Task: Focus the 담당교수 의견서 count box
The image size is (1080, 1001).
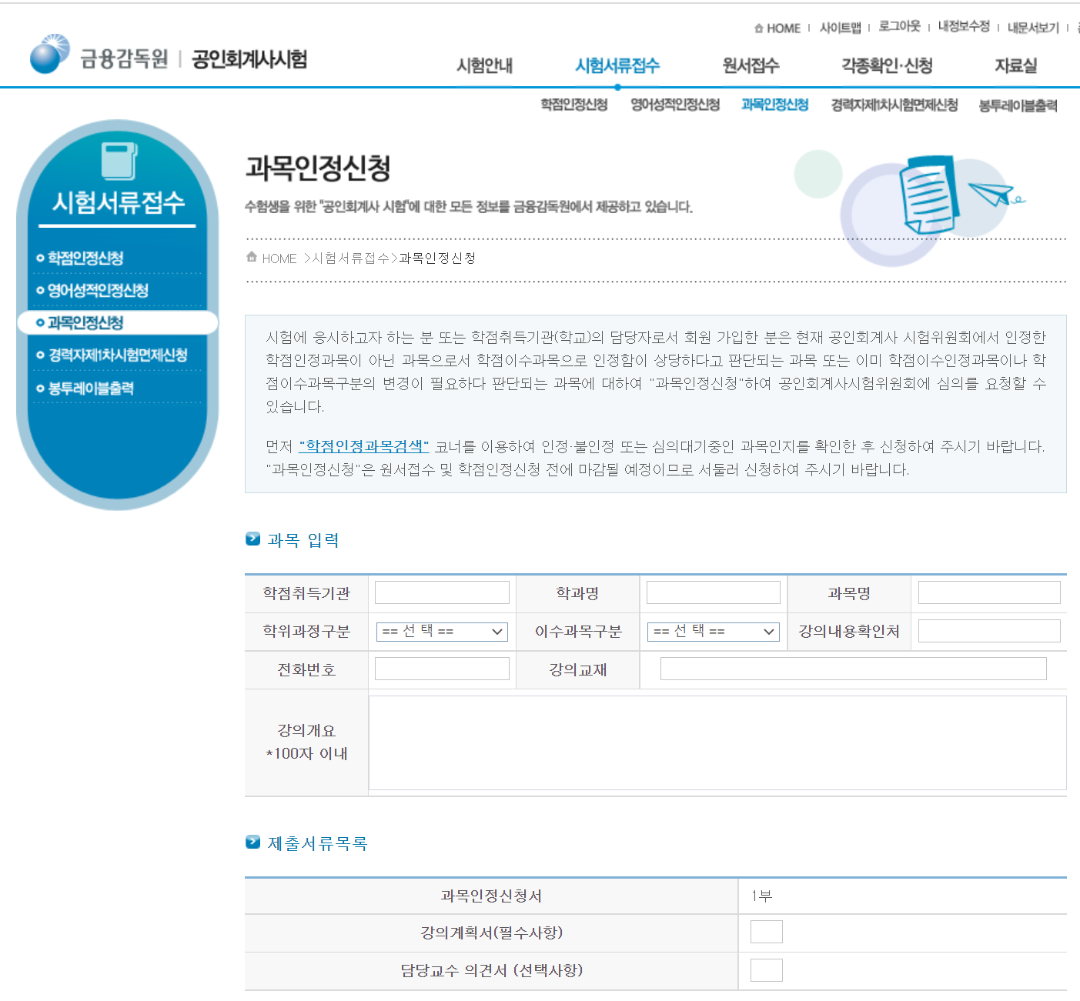Action: click(x=767, y=970)
